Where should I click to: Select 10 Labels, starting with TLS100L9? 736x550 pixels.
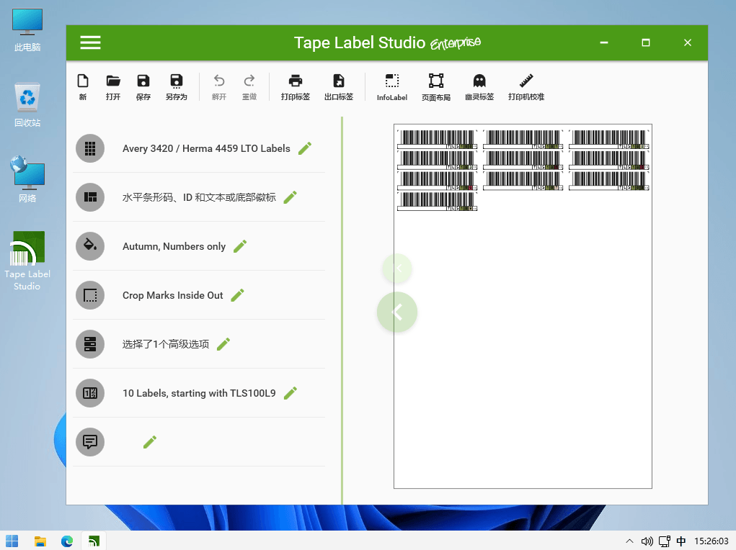[199, 393]
